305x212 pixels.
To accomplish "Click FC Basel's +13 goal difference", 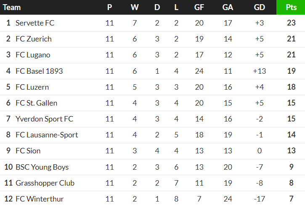I will tap(260, 71).
